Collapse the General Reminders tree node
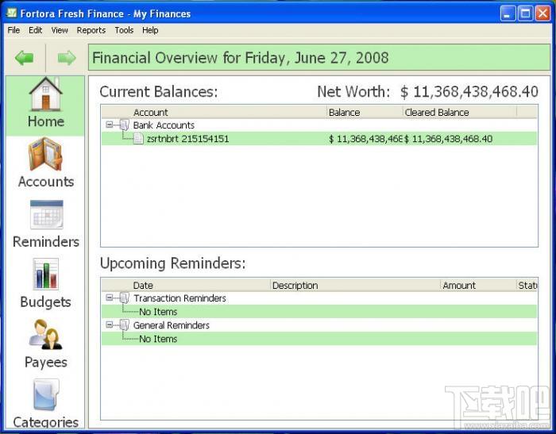 tap(109, 325)
